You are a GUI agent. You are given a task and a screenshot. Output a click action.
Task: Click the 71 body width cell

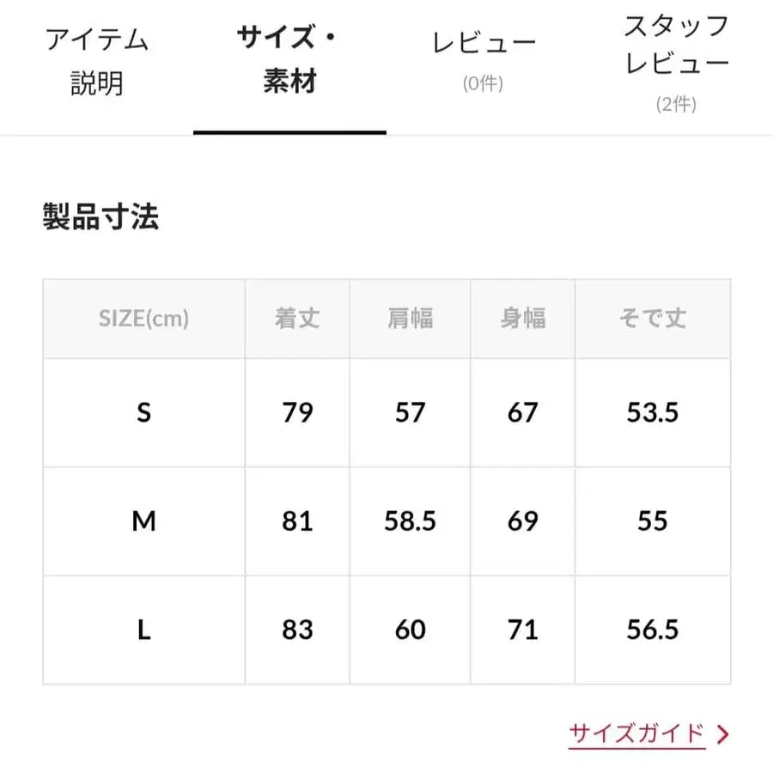click(522, 630)
